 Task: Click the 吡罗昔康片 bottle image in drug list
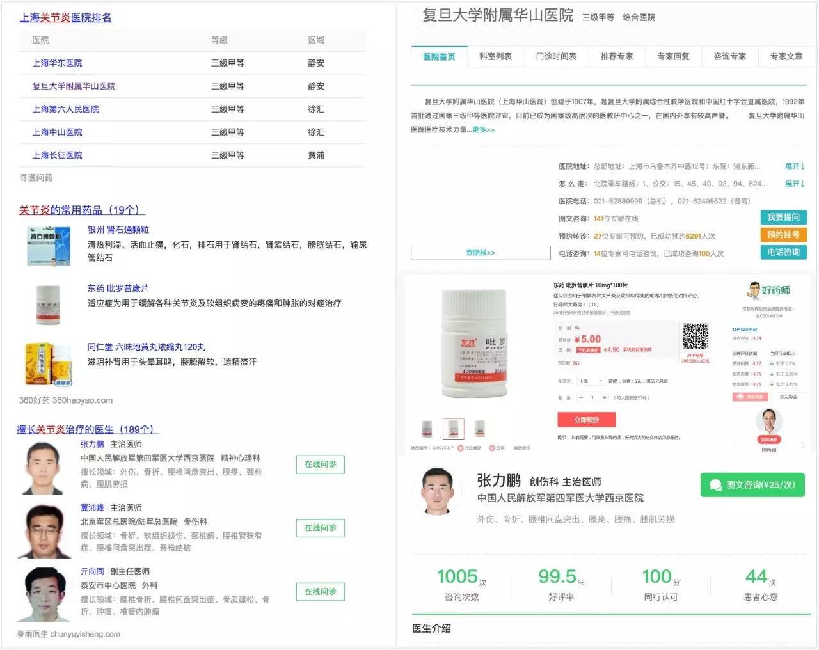click(47, 305)
